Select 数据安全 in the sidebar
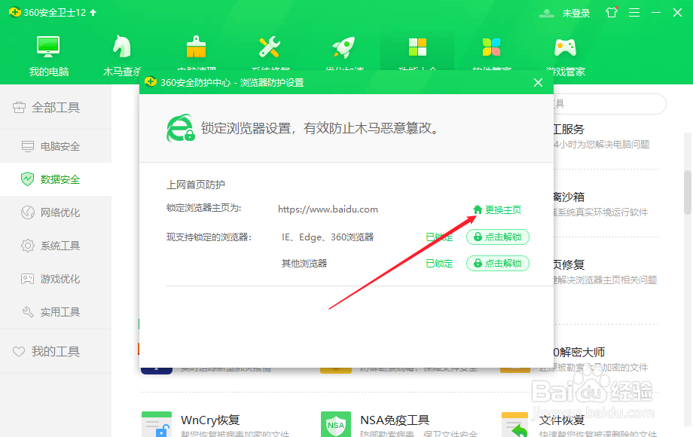The height and width of the screenshot is (437, 693). (x=56, y=179)
